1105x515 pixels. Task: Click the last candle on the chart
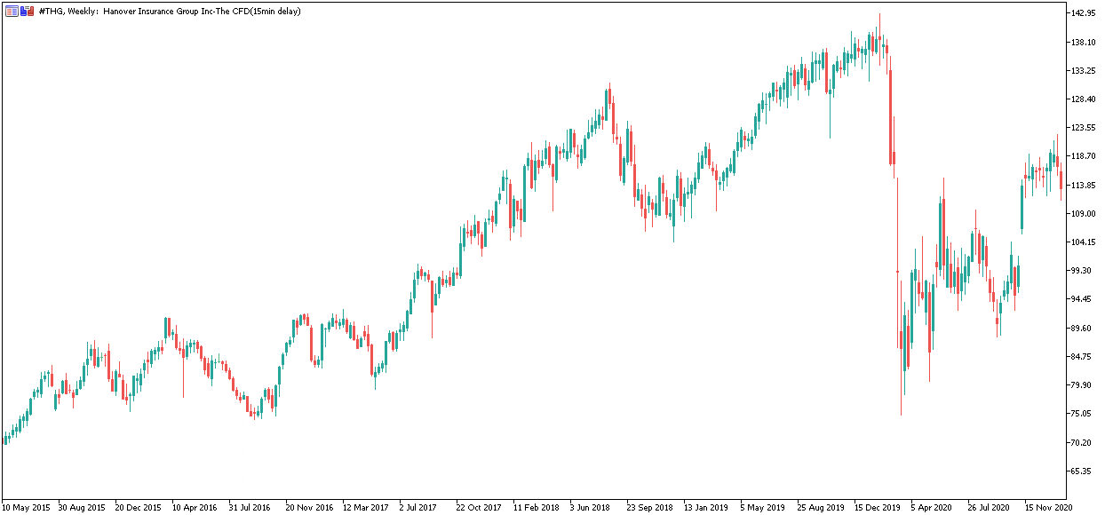1061,180
